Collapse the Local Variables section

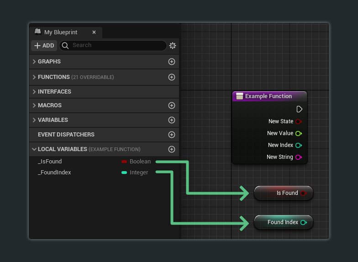(x=34, y=149)
